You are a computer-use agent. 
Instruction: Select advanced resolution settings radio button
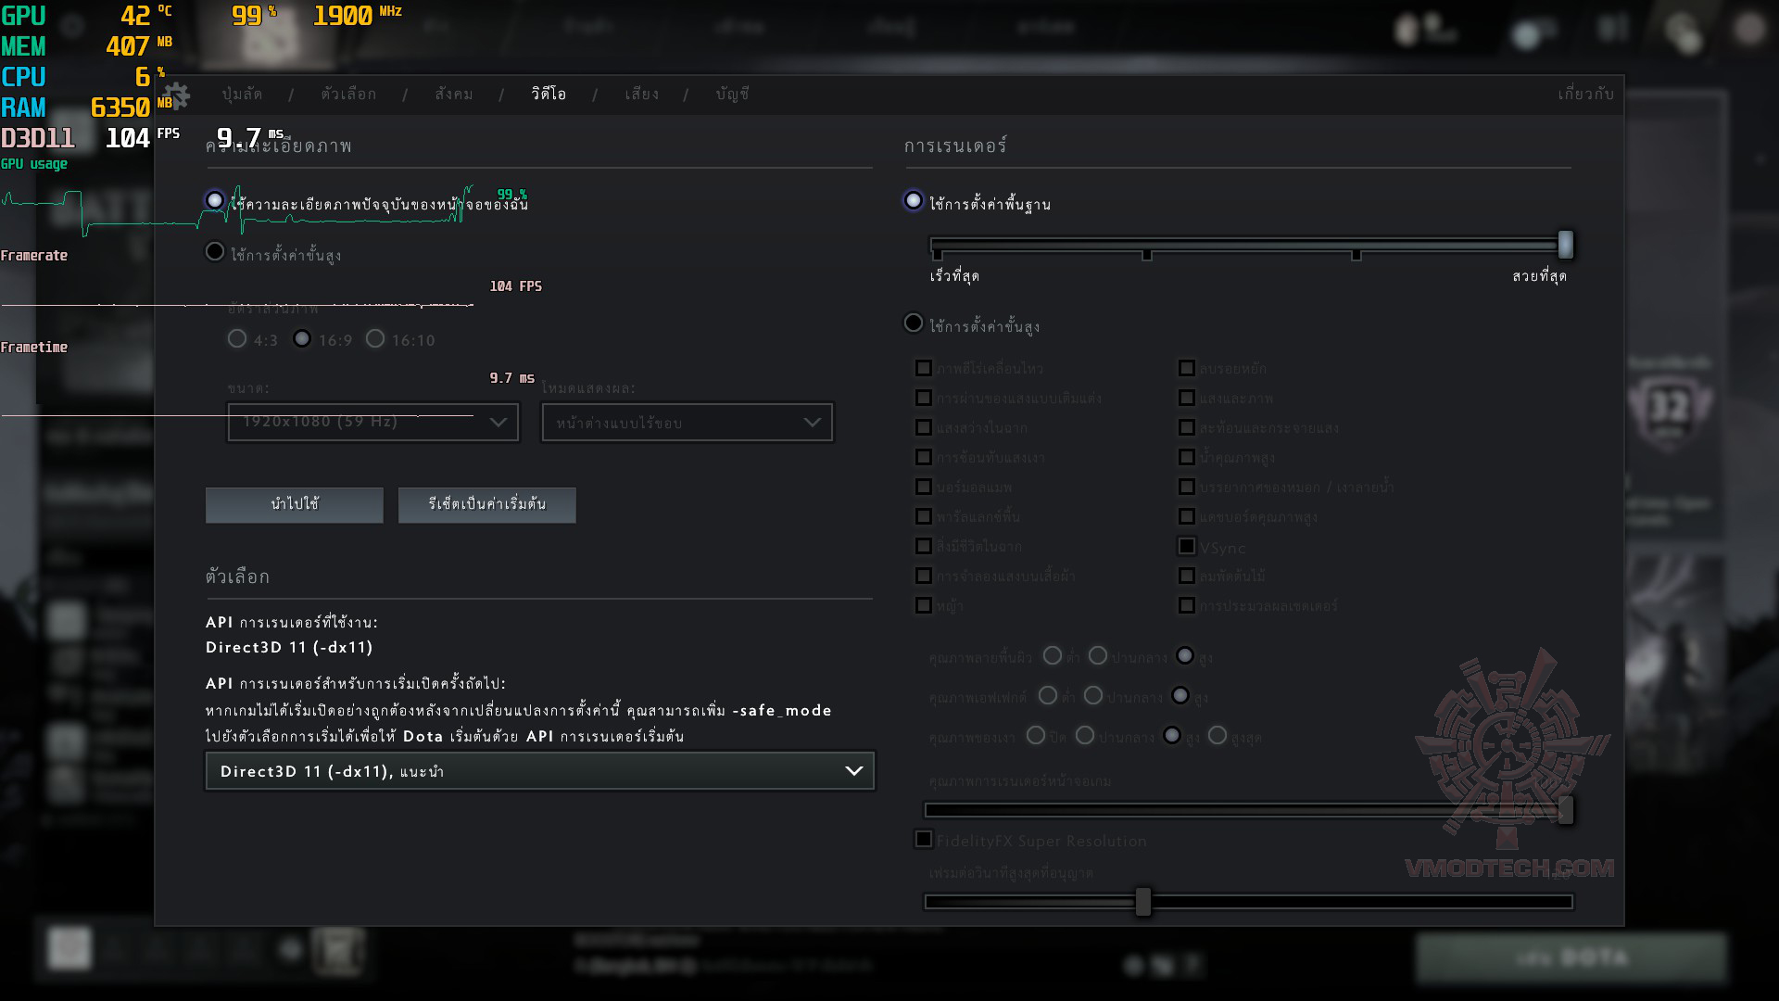coord(215,252)
